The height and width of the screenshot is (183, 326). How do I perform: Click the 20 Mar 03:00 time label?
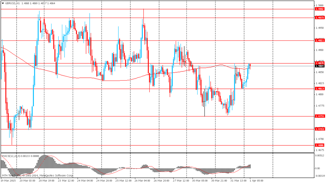click(x=27, y=181)
